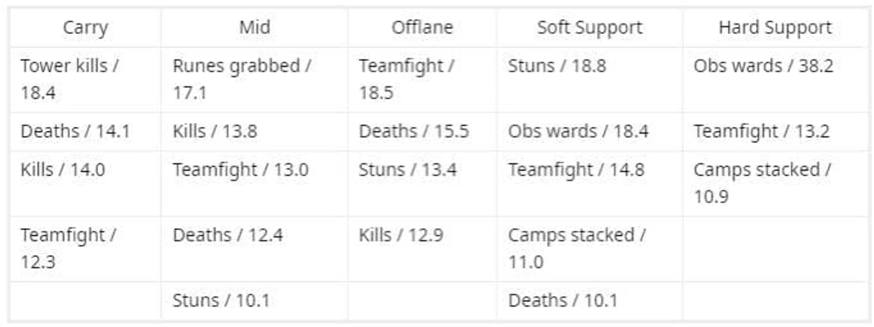Select the Deaths / 15.5 cell

[414, 132]
